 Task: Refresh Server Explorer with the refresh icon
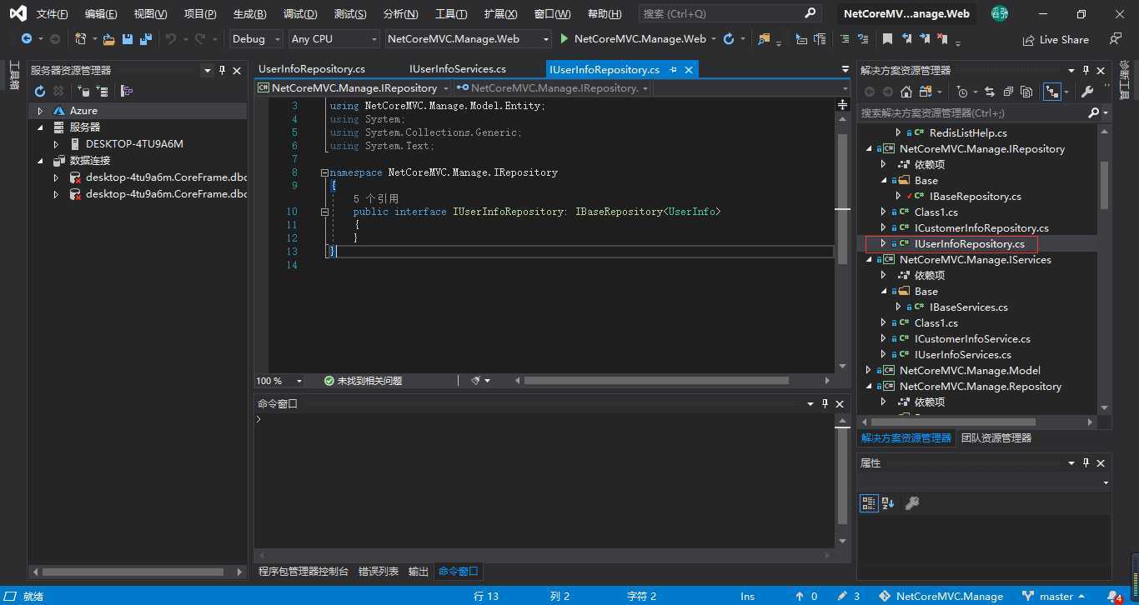tap(39, 91)
